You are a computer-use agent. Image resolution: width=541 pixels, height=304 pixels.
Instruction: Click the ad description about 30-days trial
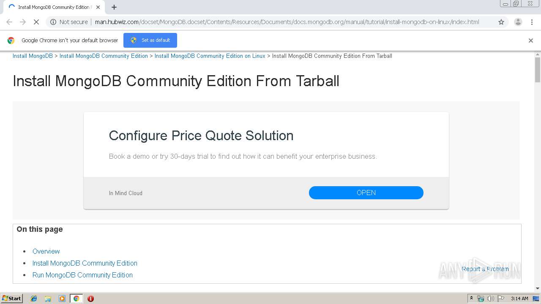243,156
